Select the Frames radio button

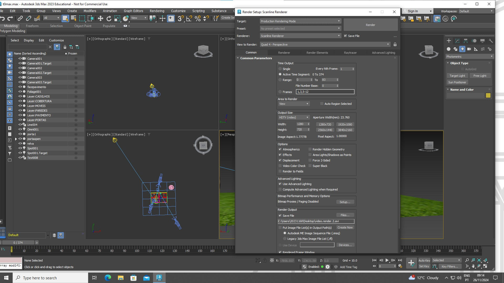tap(280, 92)
